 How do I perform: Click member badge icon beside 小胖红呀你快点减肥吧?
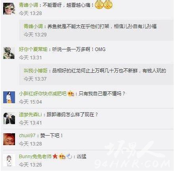(x=71, y=94)
